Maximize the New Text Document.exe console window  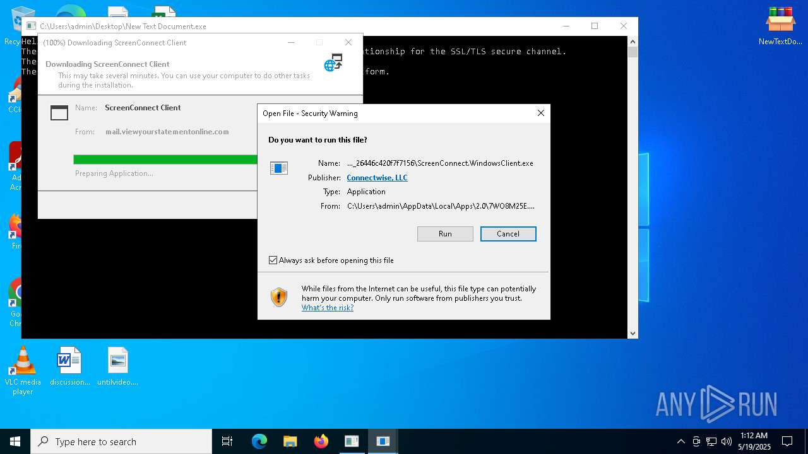[595, 26]
